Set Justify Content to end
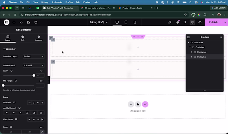The image size is (228, 134). point(21,113)
